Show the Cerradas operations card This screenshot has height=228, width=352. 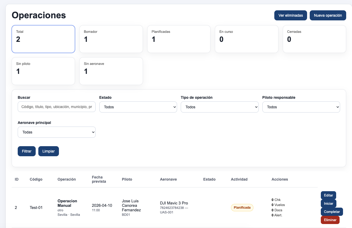pyautogui.click(x=314, y=39)
